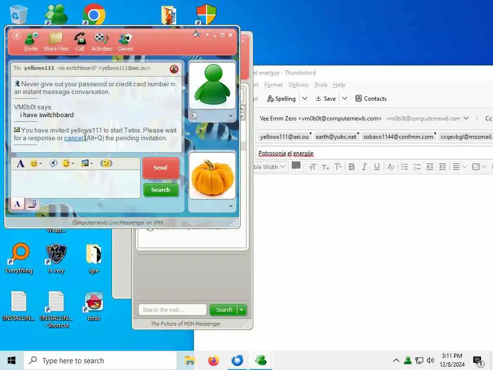Switch to the handwriting pen mode tab

coord(32,204)
